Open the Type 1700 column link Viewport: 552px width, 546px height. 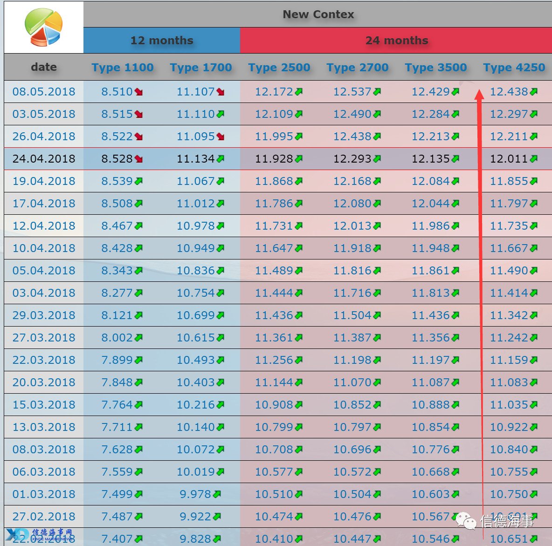tap(201, 67)
